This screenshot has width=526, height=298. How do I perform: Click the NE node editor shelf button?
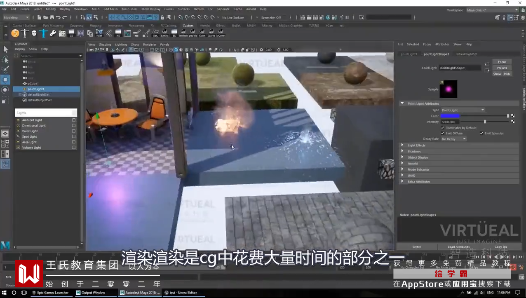(118, 33)
